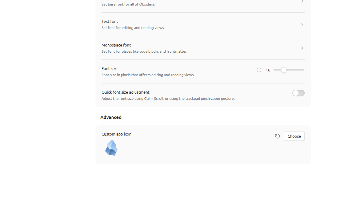Viewport: 341px width, 207px height.
Task: Toggle Quick font size adjustment switch
Action: tap(299, 93)
